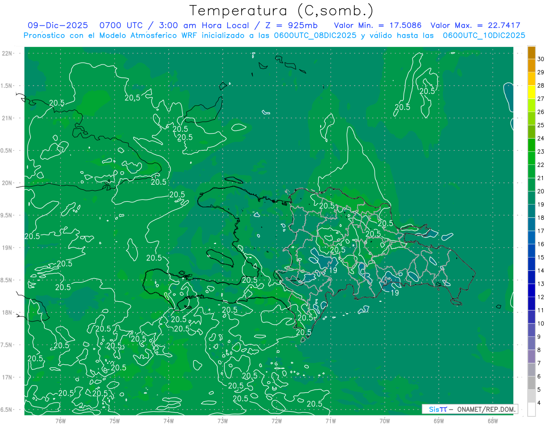Click the 68W longitude axis label
Viewport: 553px width, 427px height.
tap(492, 421)
